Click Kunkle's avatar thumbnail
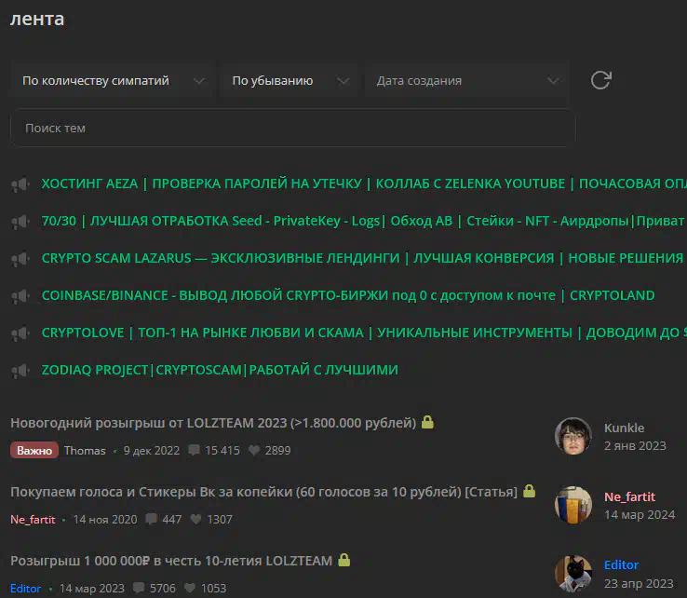The image size is (687, 598). [573, 436]
